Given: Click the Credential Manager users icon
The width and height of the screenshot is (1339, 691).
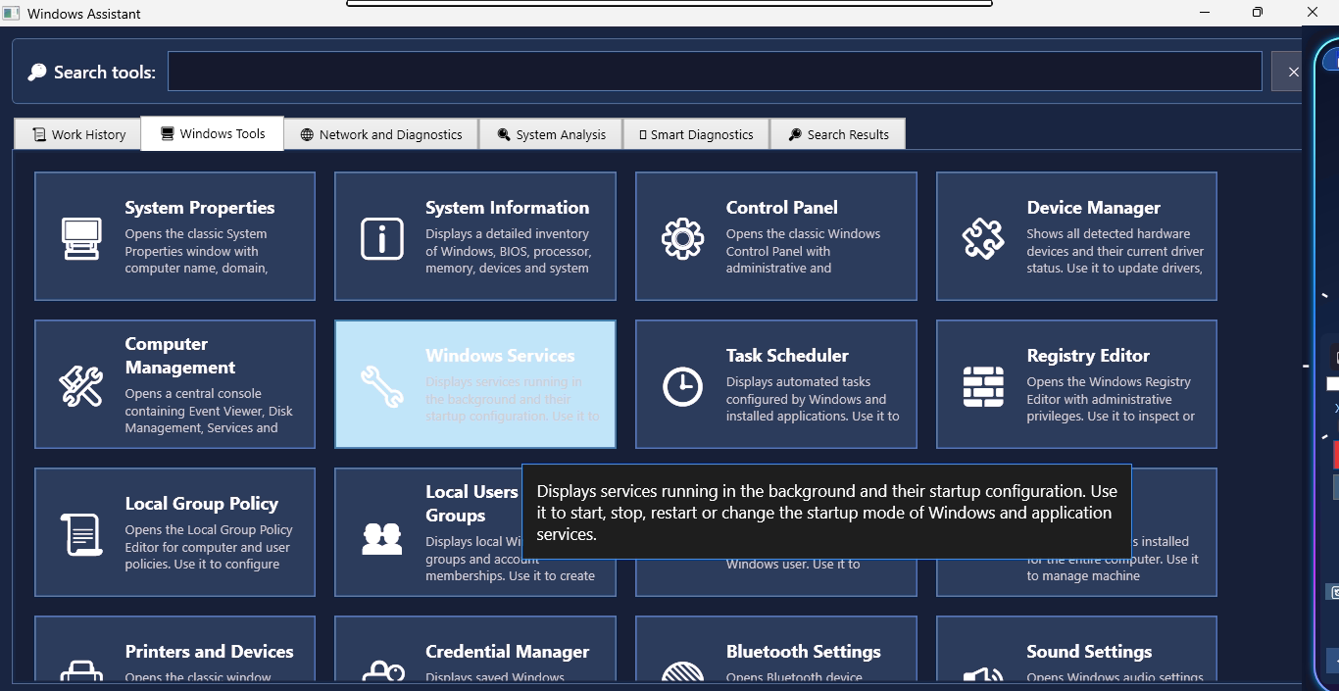Looking at the screenshot, I should 382,671.
